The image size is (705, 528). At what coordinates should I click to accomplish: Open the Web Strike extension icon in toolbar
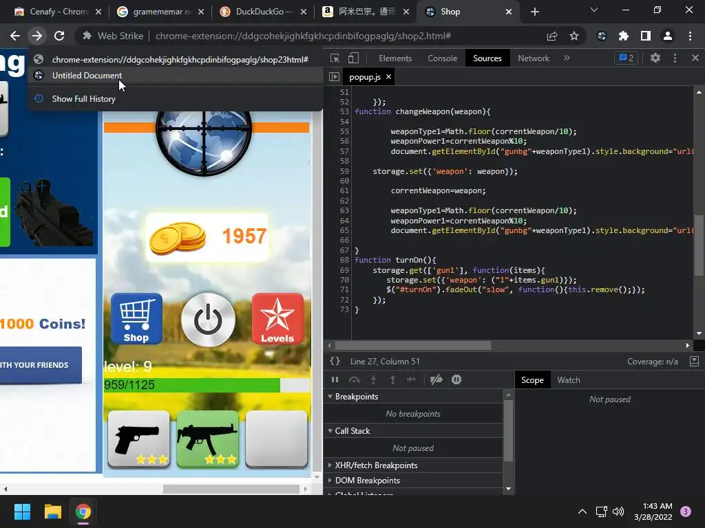[602, 36]
